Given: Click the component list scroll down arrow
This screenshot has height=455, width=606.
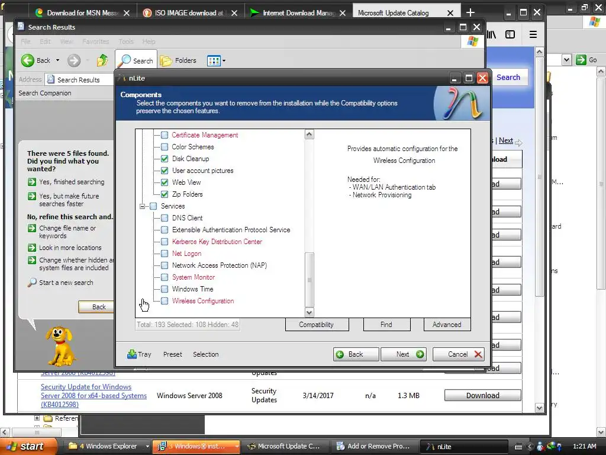Looking at the screenshot, I should tap(309, 312).
